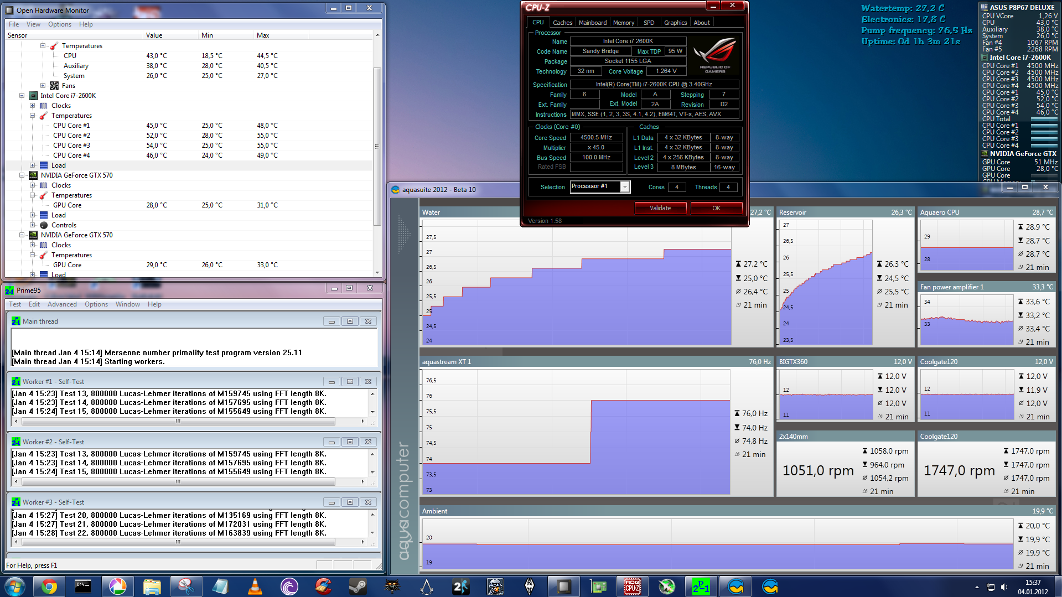
Task: Click the Fans fan icon in Open Hardware Monitor
Action: pos(54,86)
